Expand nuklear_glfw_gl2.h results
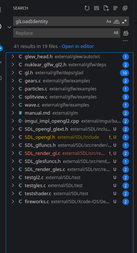The image size is (137, 253). click(x=13, y=65)
